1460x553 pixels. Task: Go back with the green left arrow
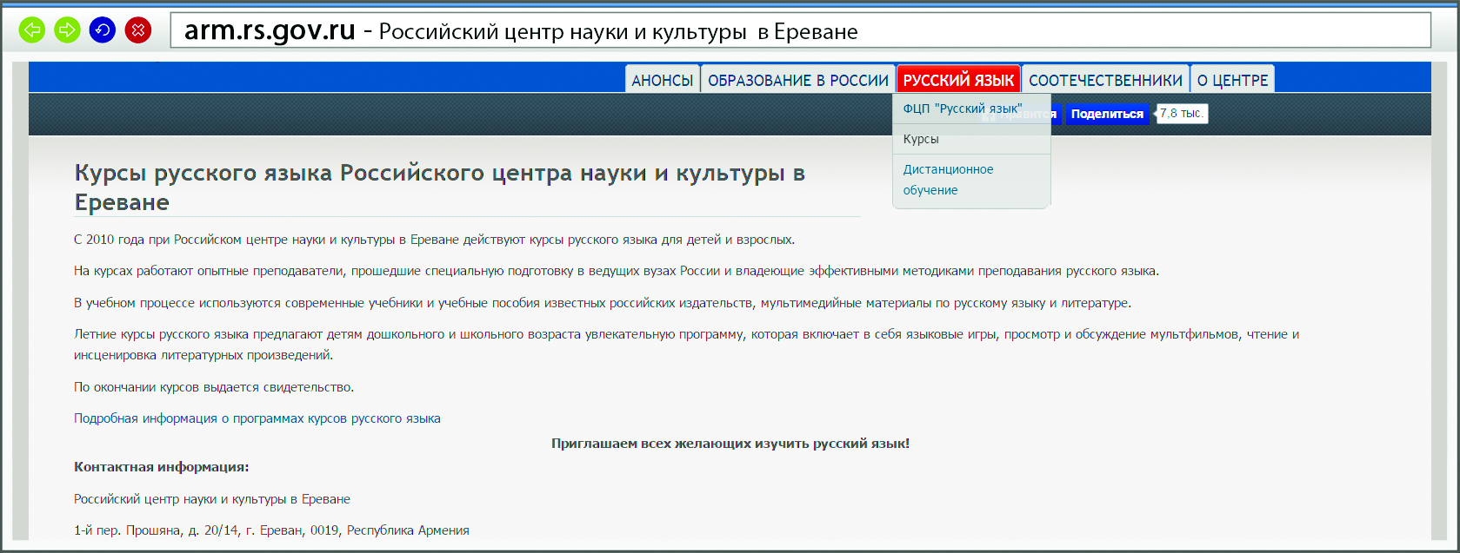[x=32, y=30]
